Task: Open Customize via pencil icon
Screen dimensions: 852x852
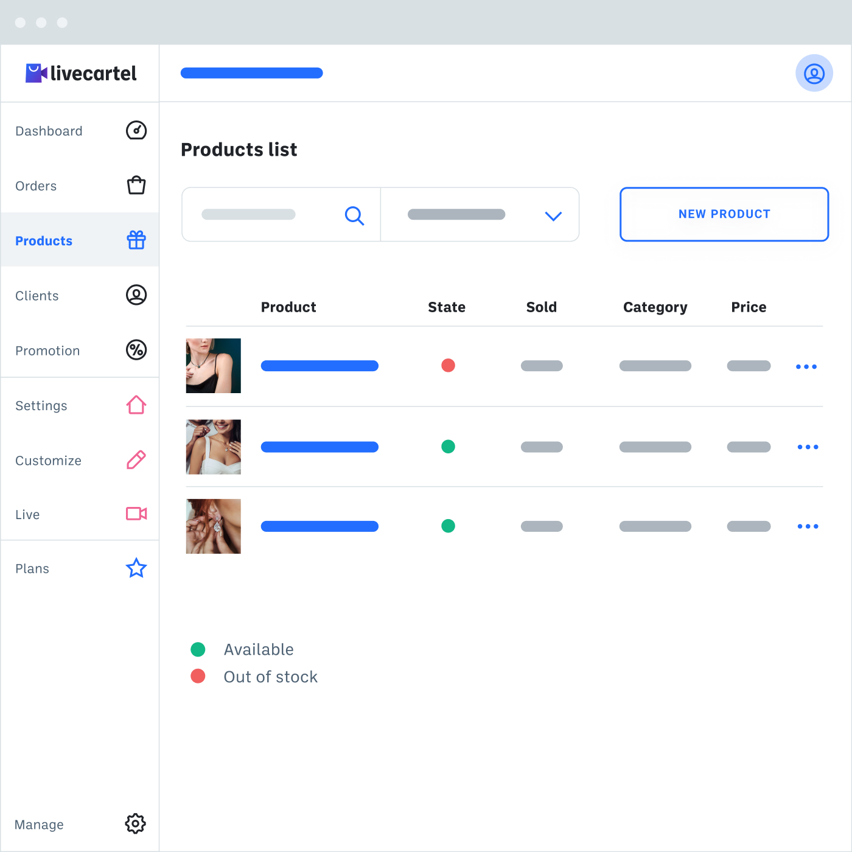Action: pyautogui.click(x=136, y=460)
